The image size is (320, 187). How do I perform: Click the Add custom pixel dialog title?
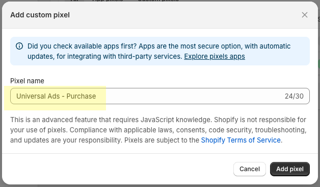coord(40,15)
